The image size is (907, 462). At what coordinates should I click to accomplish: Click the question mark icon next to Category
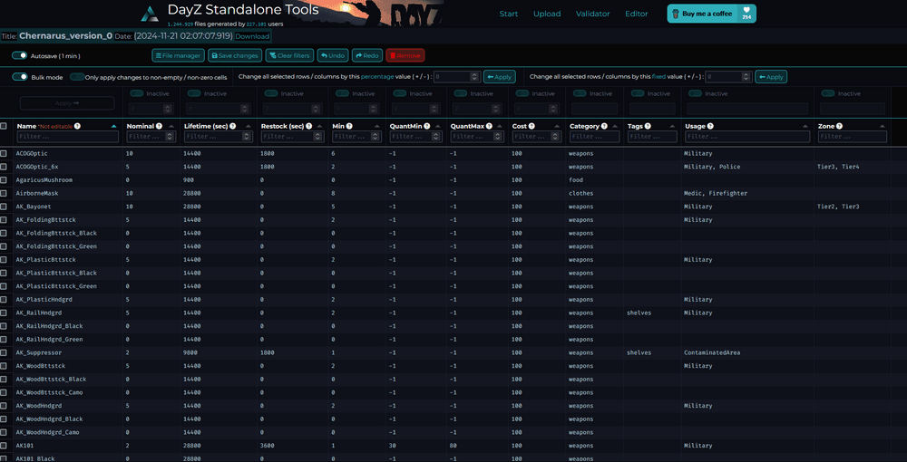coord(605,126)
